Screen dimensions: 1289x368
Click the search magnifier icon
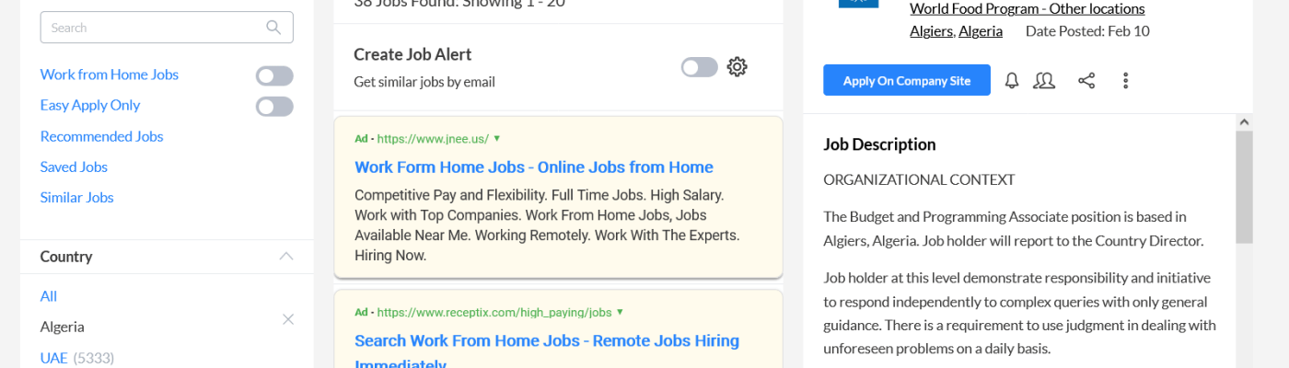coord(273,28)
